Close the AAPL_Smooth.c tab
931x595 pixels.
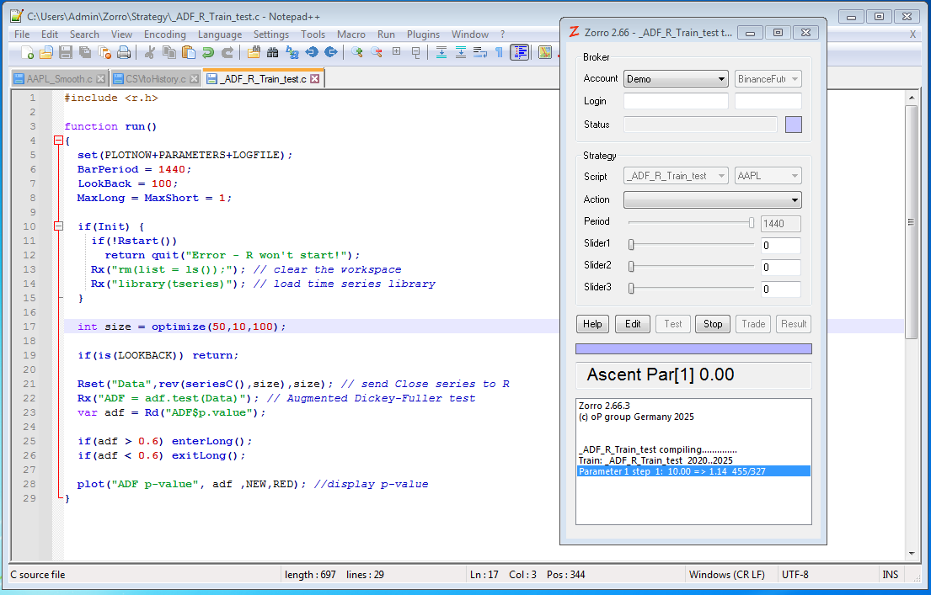tap(101, 79)
